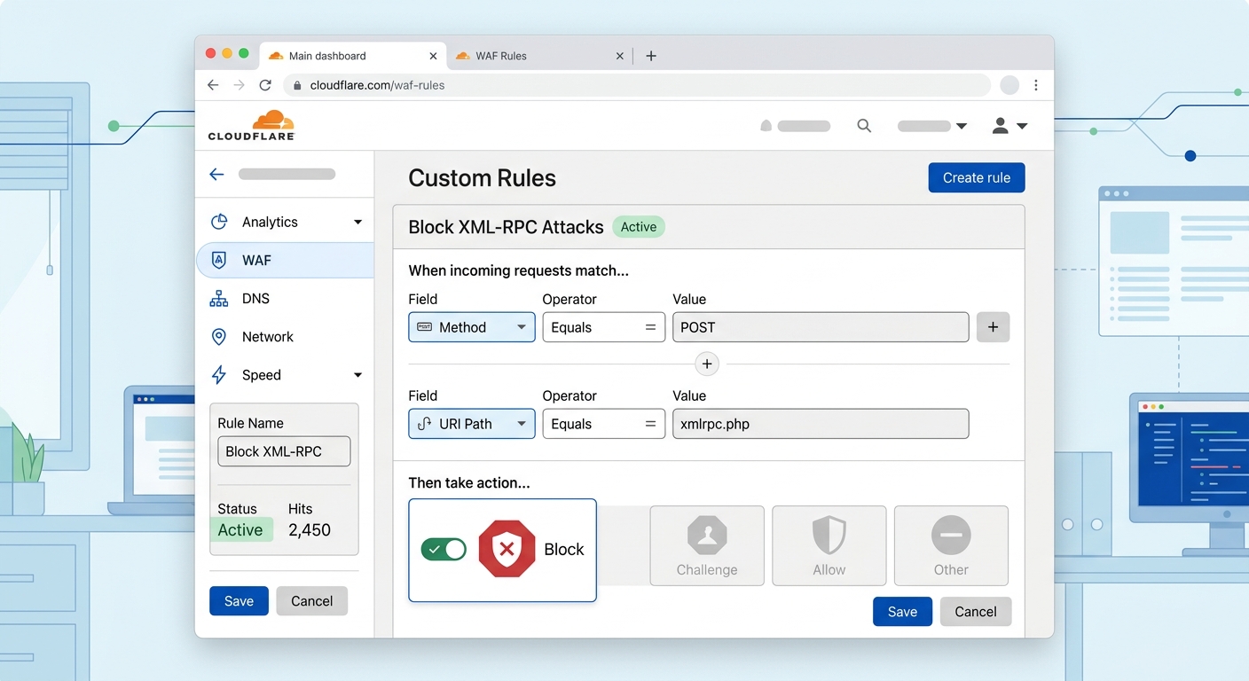Reload the page

(x=264, y=85)
